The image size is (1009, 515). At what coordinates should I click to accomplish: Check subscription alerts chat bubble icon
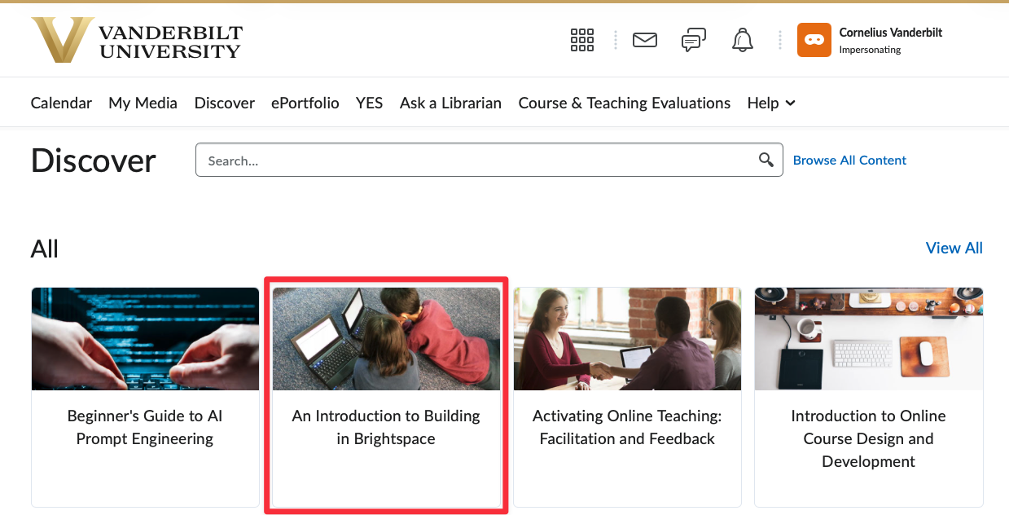pyautogui.click(x=693, y=40)
